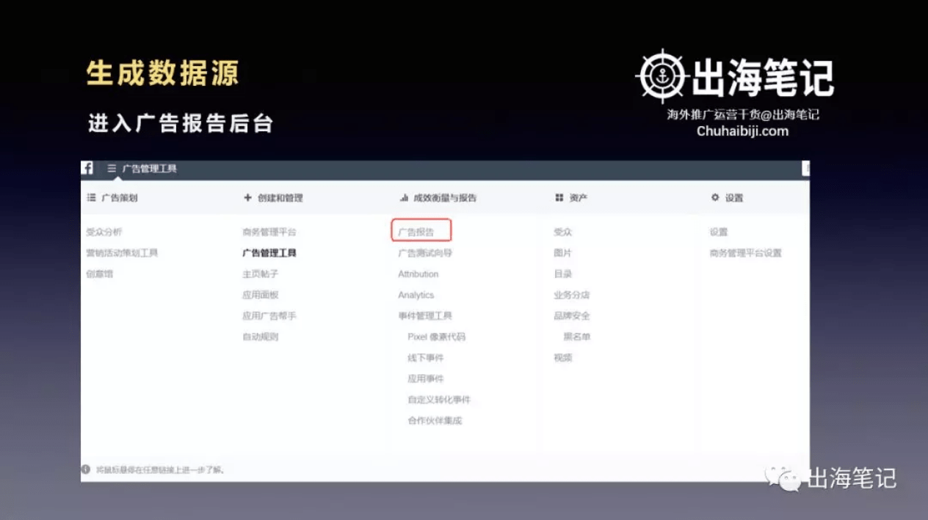Open 受众分析 link
928x520 pixels.
tap(104, 232)
